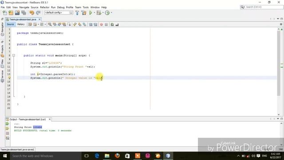Screen dimensions: 284x160
Task: Open the View menu
Action: coord(15,7)
